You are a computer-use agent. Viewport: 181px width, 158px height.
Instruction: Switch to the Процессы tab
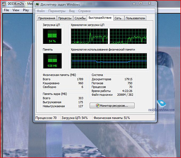coord(65,18)
